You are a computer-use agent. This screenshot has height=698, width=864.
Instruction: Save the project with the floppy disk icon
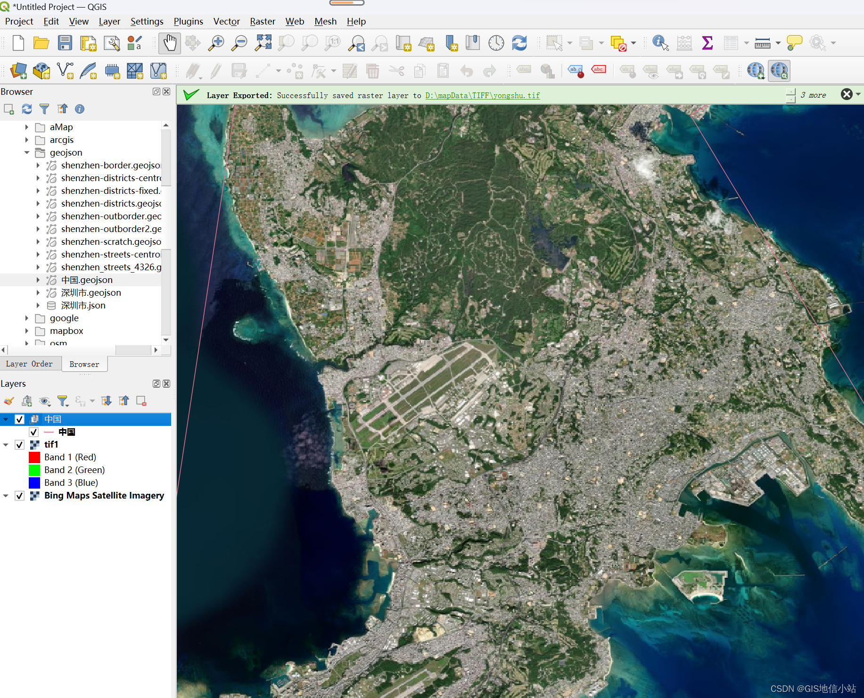coord(65,43)
